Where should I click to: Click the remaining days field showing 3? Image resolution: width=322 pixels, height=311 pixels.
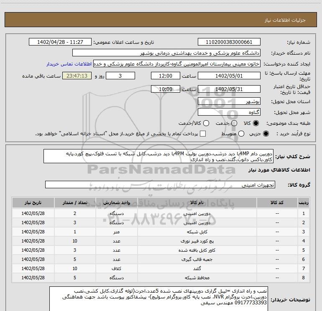[x=120, y=76]
